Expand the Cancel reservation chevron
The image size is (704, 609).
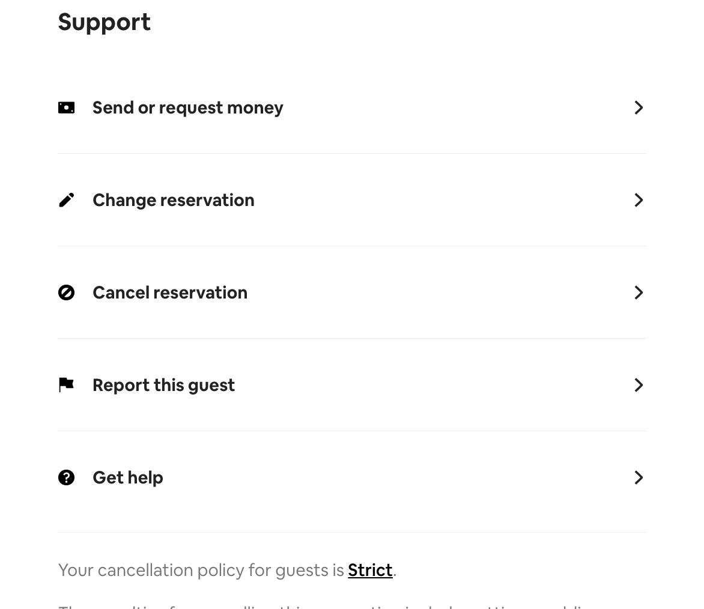[x=639, y=292]
